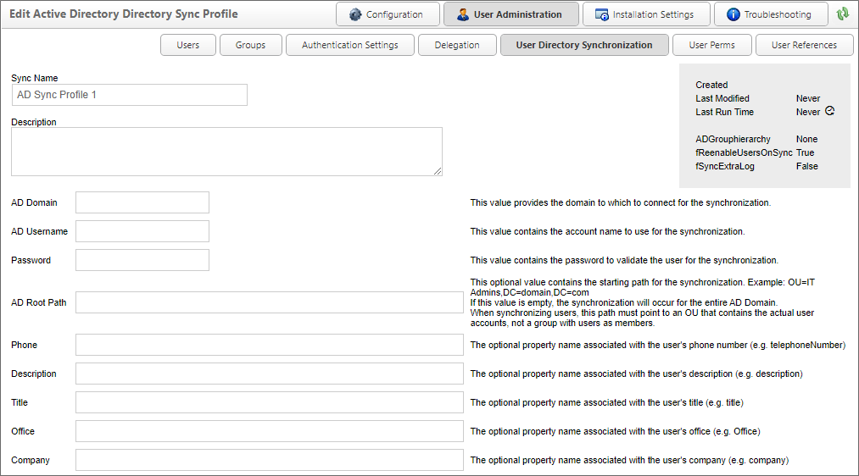
Task: Go to Installation Settings
Action: (645, 14)
